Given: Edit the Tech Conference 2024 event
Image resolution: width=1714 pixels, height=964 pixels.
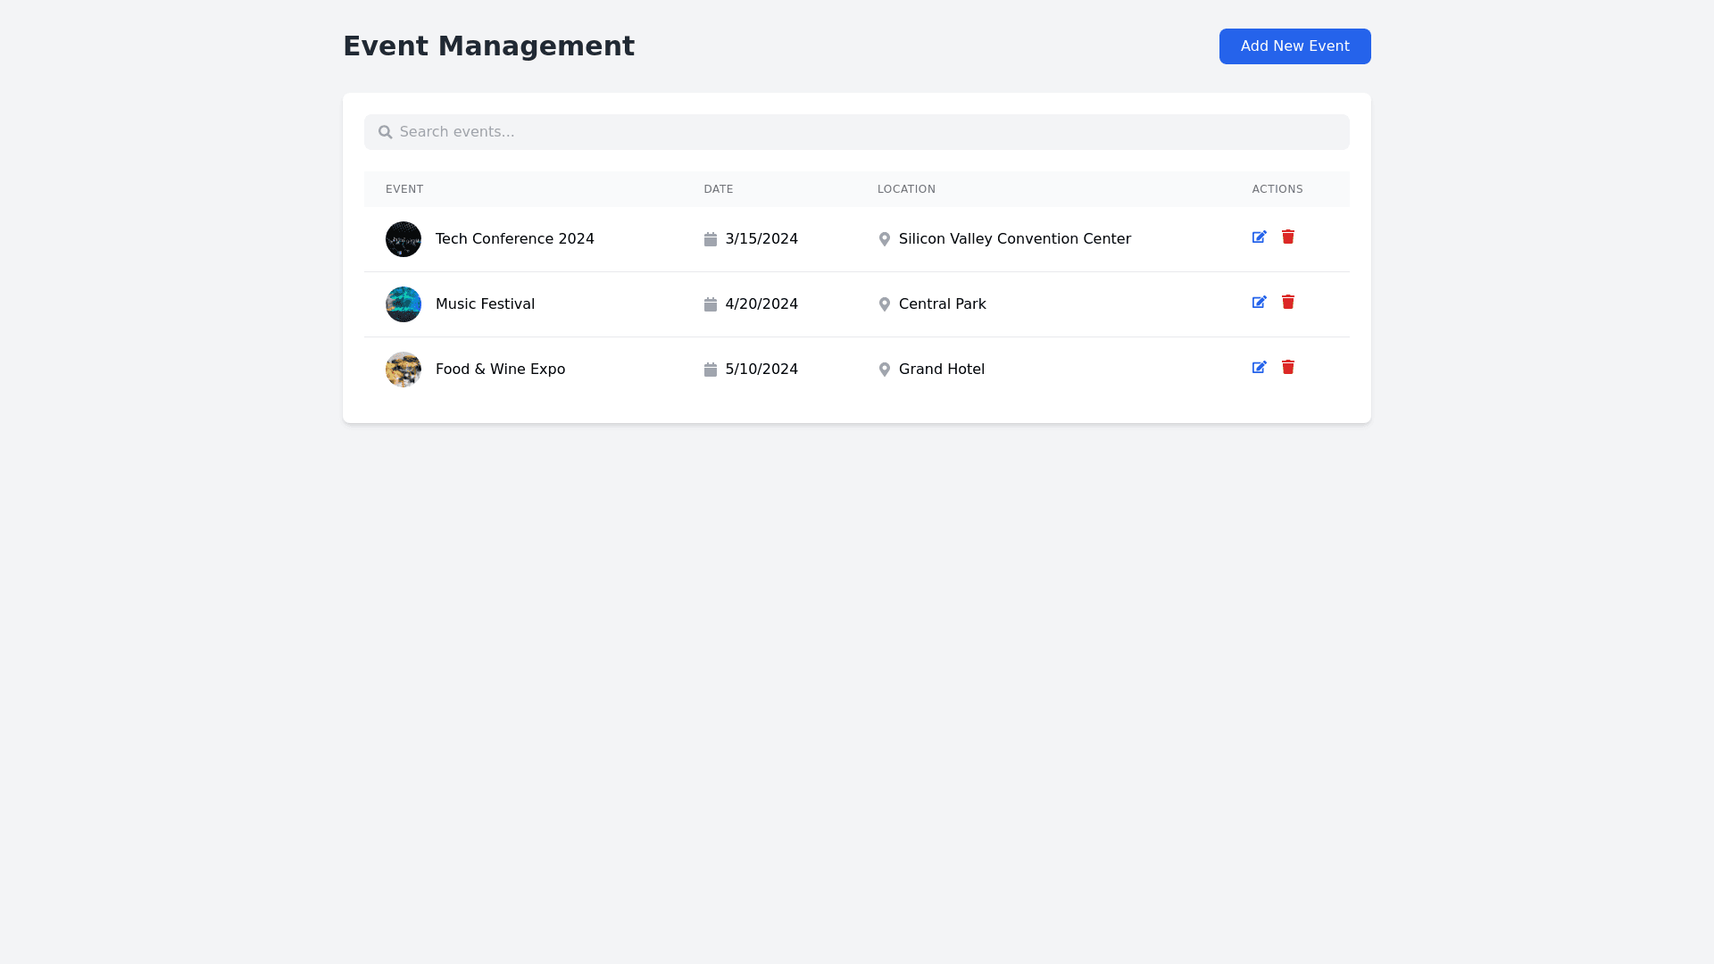Looking at the screenshot, I should coord(1259,237).
